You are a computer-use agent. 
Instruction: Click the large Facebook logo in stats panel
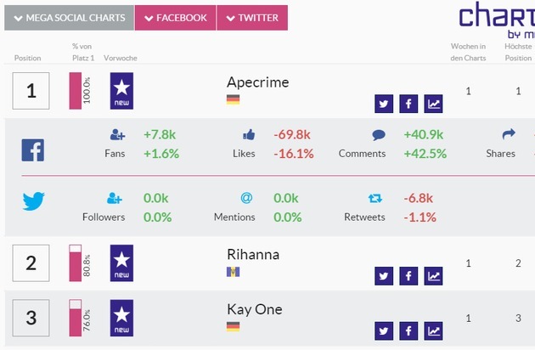(32, 150)
